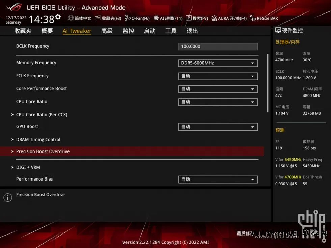Switch to 收藏夹 tab
331x248 pixels.
pyautogui.click(x=23, y=31)
